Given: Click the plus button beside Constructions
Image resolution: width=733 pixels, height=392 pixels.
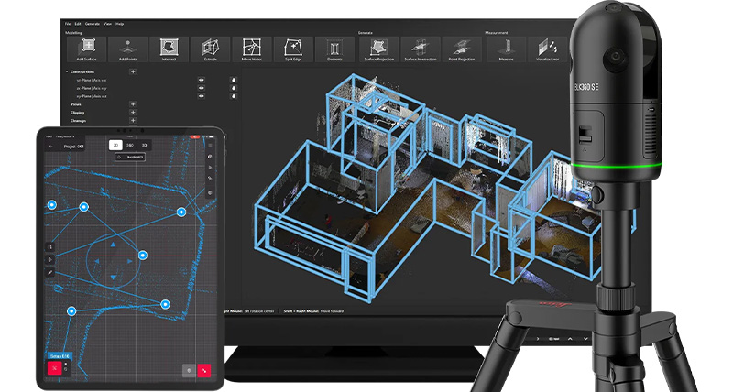Looking at the screenshot, I should tap(133, 71).
